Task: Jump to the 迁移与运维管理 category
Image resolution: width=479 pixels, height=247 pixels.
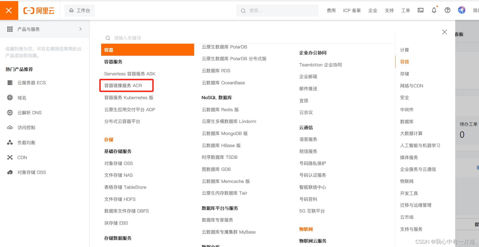Action: [x=416, y=205]
